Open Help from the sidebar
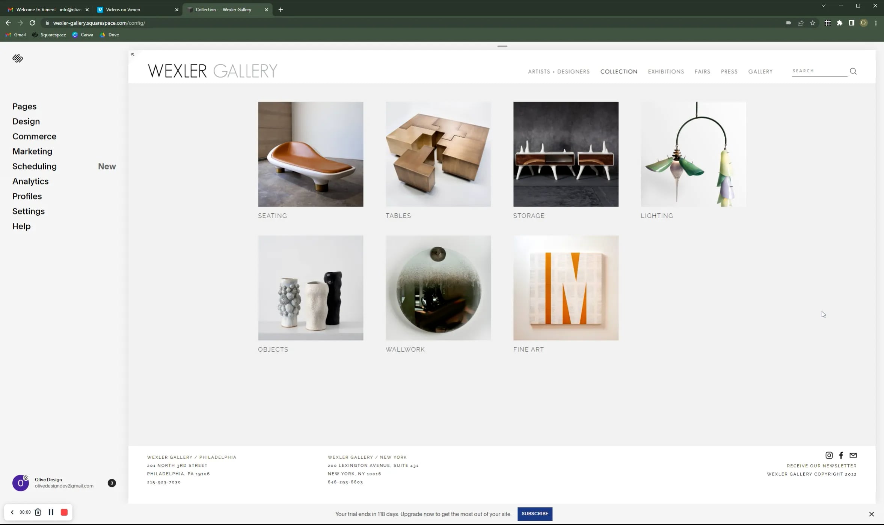884x525 pixels. click(21, 226)
